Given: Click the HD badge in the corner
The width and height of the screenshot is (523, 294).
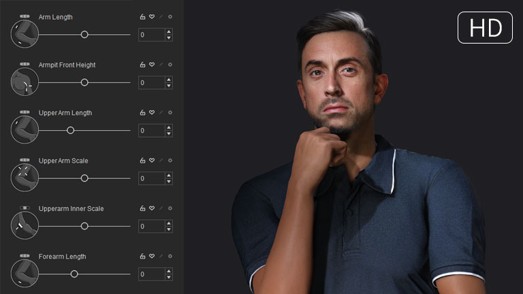Looking at the screenshot, I should click(x=485, y=27).
